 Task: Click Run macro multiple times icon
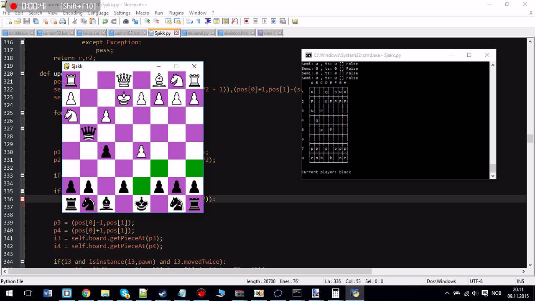pyautogui.click(x=274, y=21)
